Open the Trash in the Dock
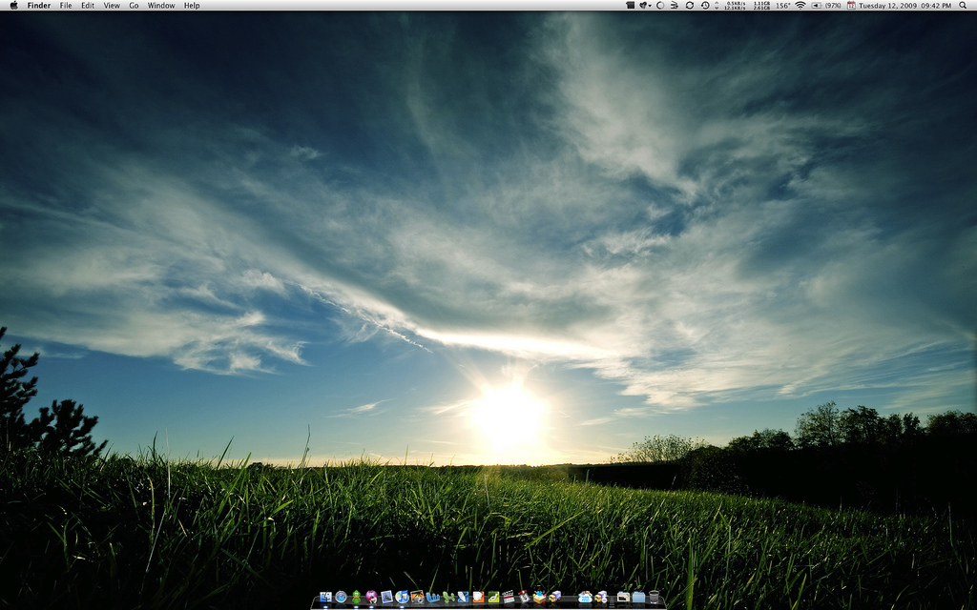 coord(654,597)
